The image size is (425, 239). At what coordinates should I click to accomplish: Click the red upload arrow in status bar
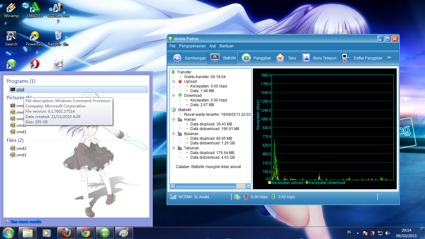[246, 197]
